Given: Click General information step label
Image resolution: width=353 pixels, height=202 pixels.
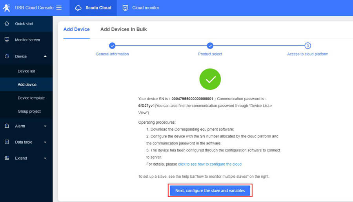Looking at the screenshot, I should pos(112,54).
